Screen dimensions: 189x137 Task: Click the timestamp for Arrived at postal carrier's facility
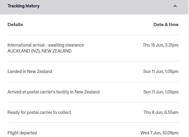(x=161, y=92)
